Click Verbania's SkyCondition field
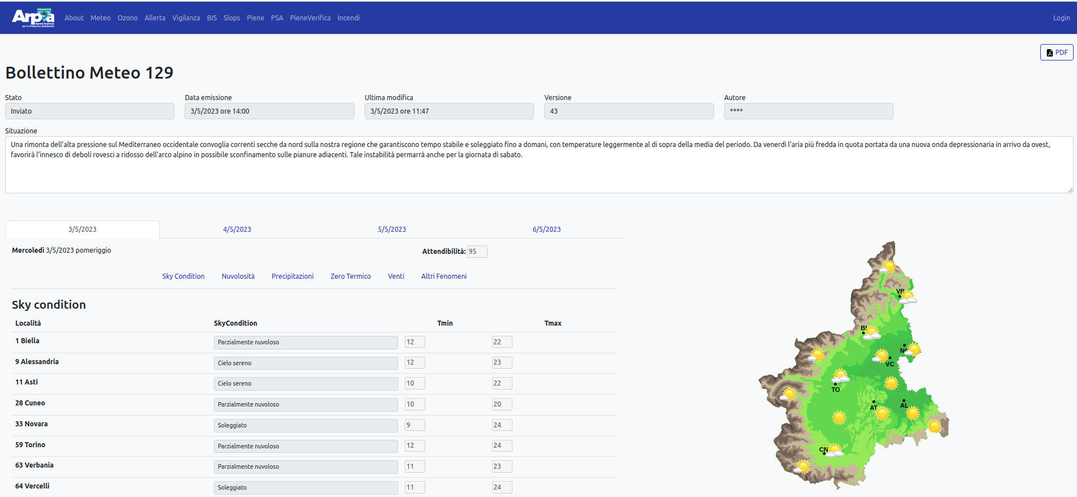Image resolution: width=1077 pixels, height=497 pixels. (306, 467)
